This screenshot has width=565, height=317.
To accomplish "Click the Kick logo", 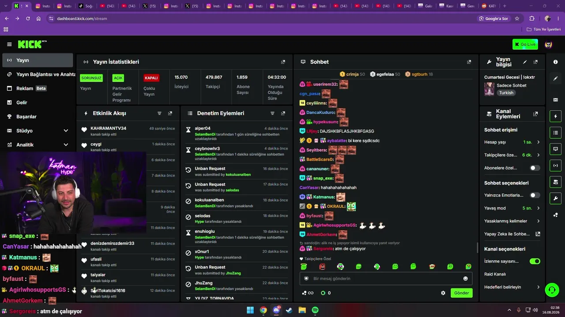I will (32, 44).
